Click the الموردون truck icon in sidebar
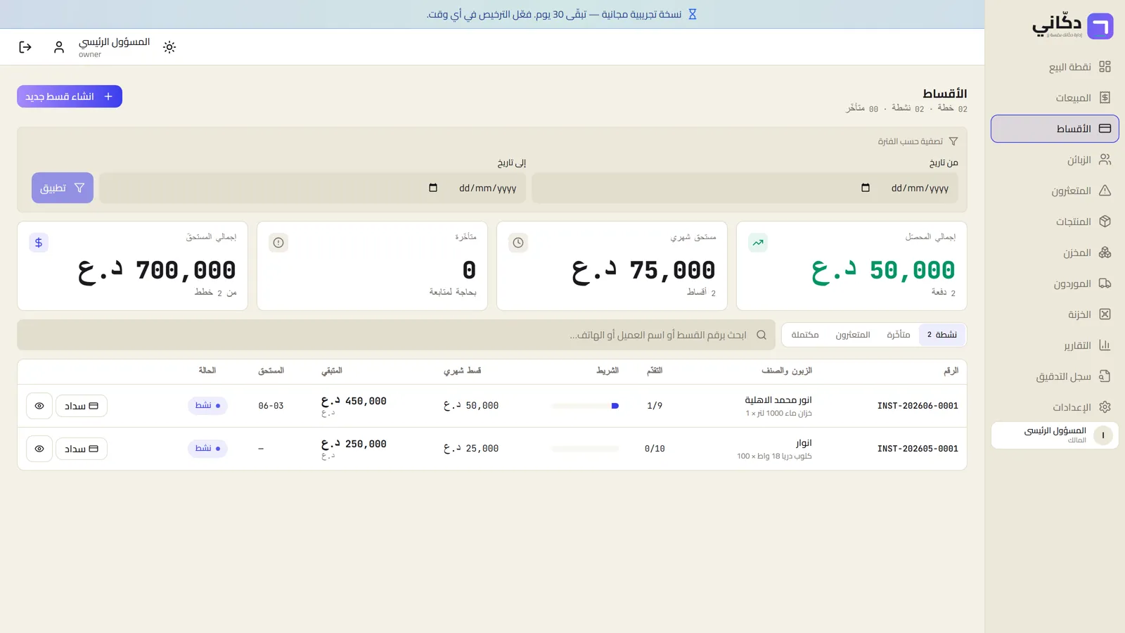The height and width of the screenshot is (633, 1125). 1105,283
